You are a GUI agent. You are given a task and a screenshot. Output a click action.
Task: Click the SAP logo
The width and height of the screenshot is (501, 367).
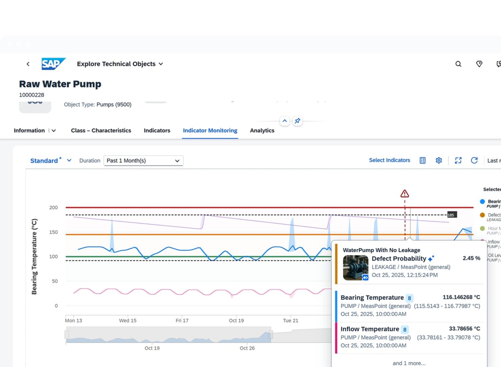53,64
